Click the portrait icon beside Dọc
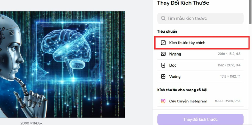Image resolution: width=252 pixels, height=125 pixels. [x=163, y=65]
